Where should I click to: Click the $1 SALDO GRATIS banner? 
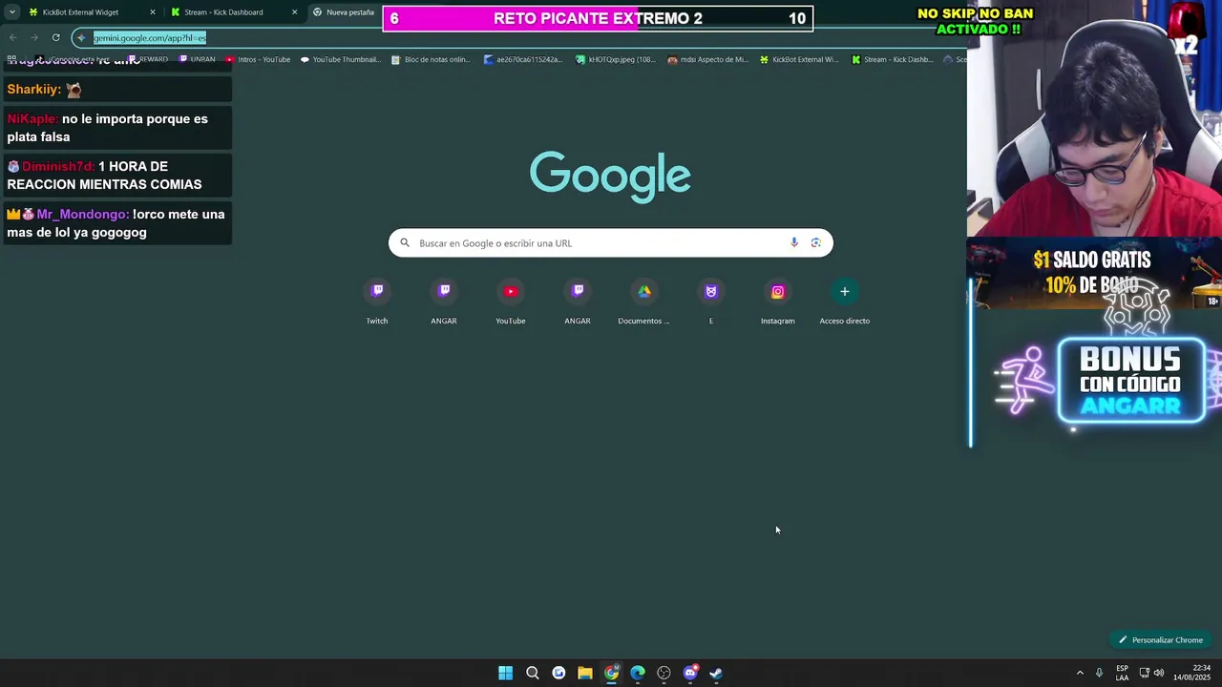(x=1093, y=272)
